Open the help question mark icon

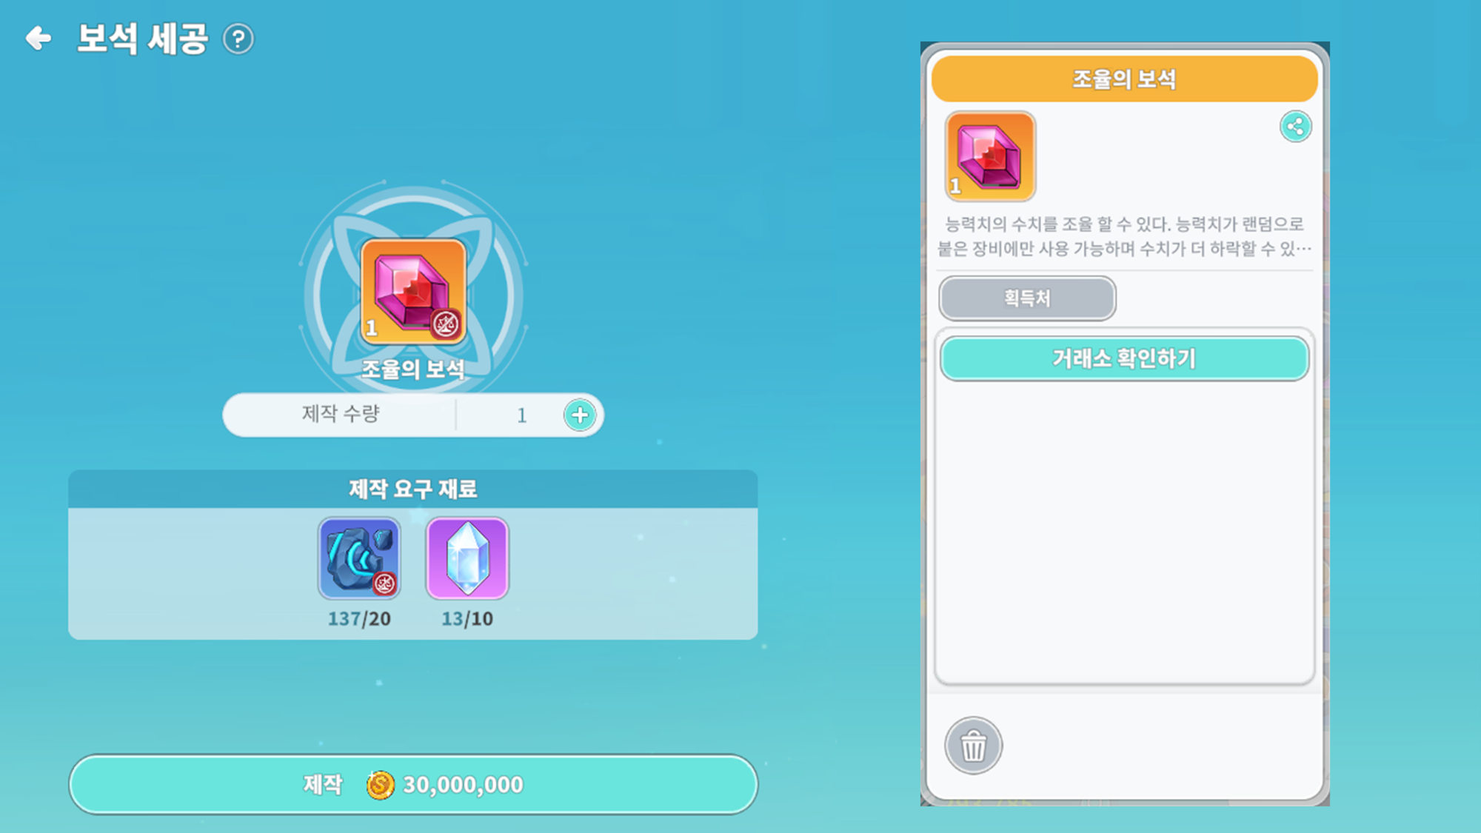tap(238, 39)
